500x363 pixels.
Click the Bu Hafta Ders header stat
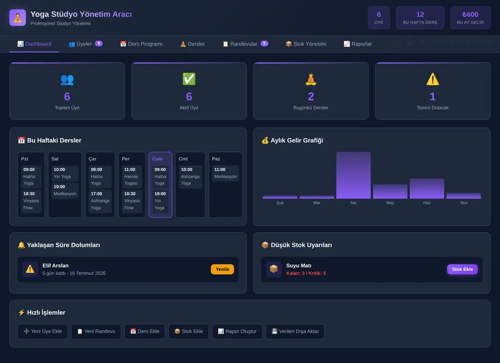click(x=420, y=18)
